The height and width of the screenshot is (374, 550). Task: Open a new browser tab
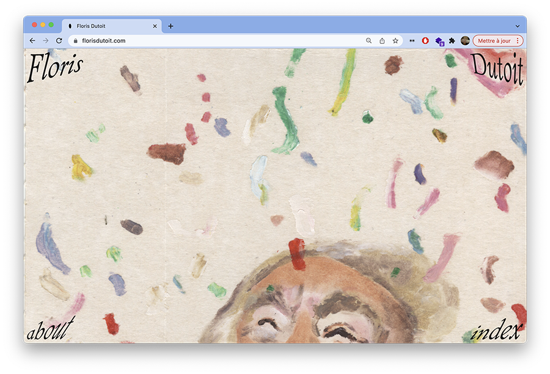[170, 26]
